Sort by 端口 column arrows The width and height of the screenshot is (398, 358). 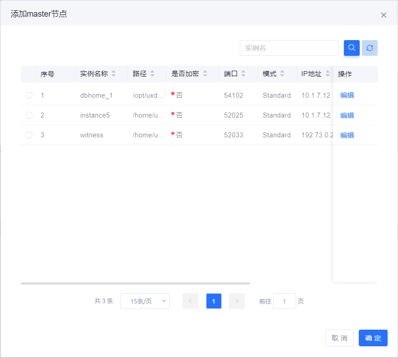coord(243,74)
